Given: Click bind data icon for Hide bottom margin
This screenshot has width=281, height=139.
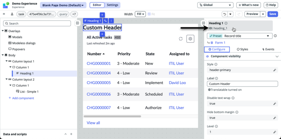Looking at the screenshot, I should point(275,118).
